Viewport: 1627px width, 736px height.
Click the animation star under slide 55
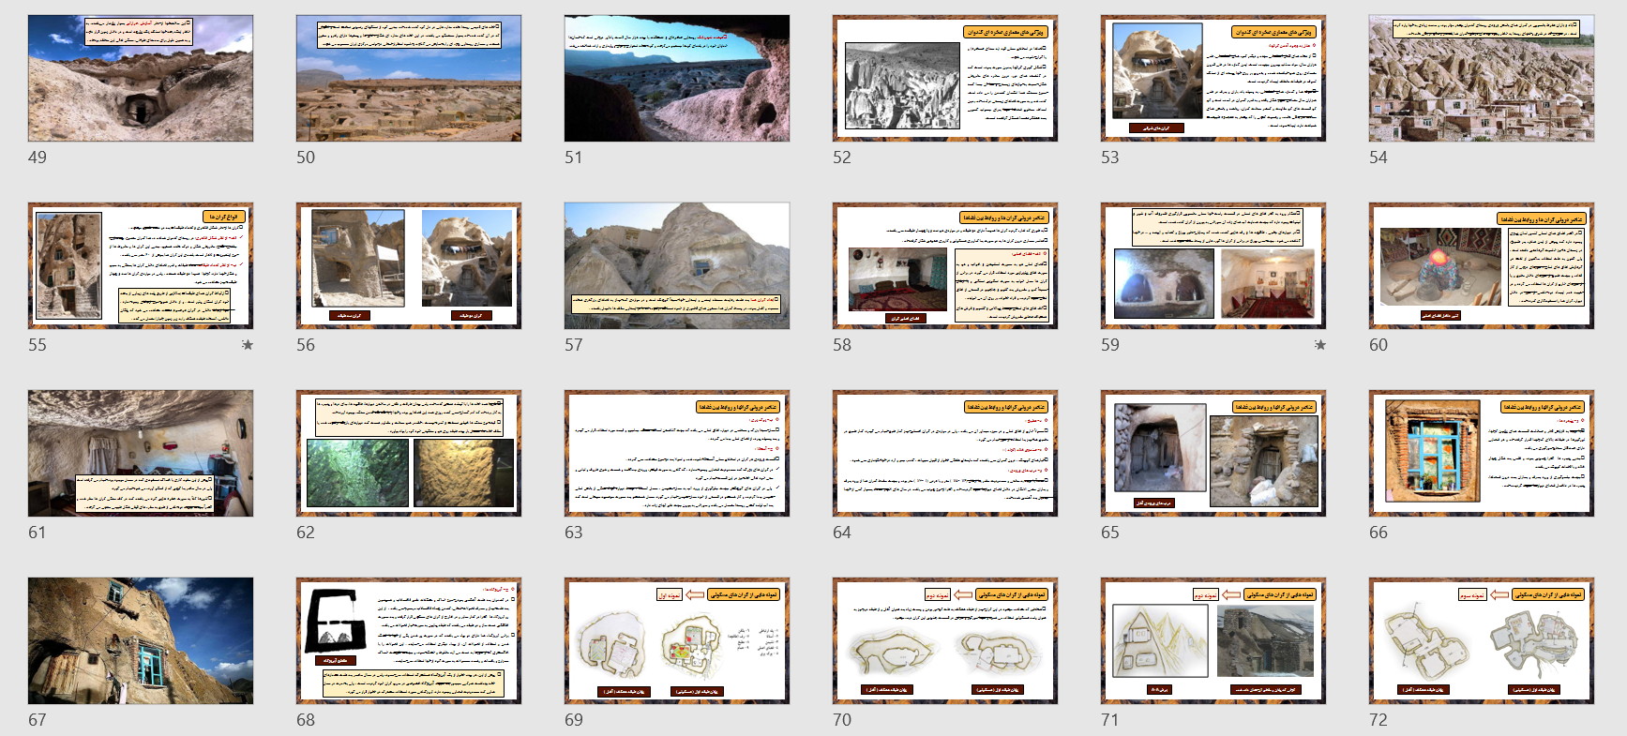coord(248,345)
